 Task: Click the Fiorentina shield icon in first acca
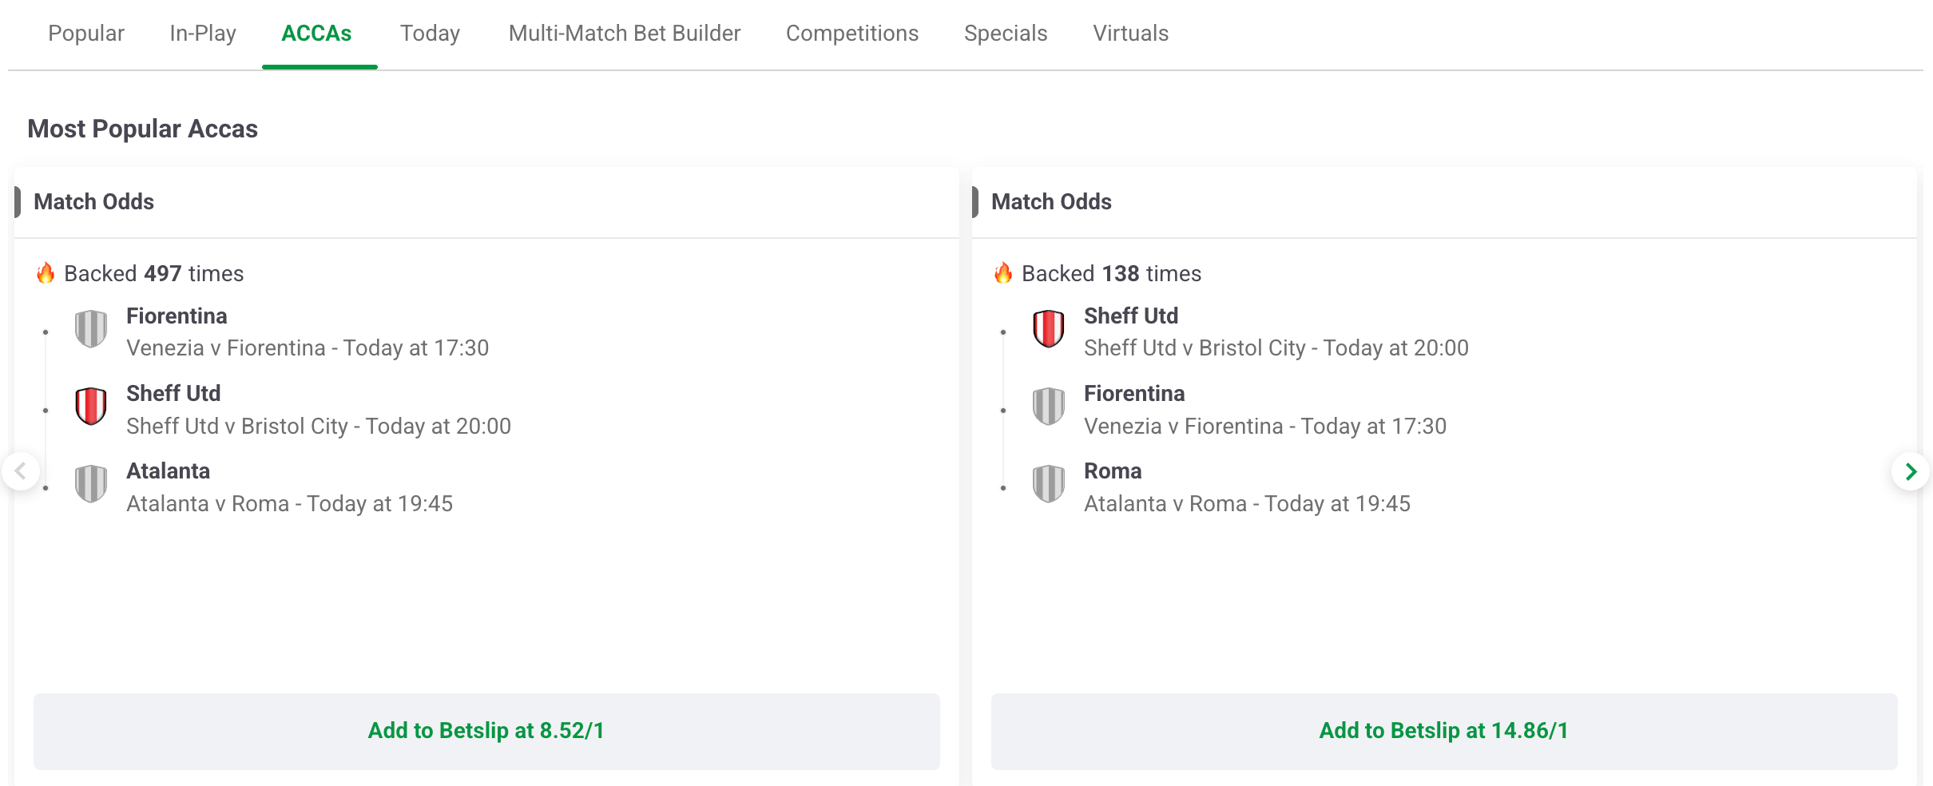tap(91, 329)
